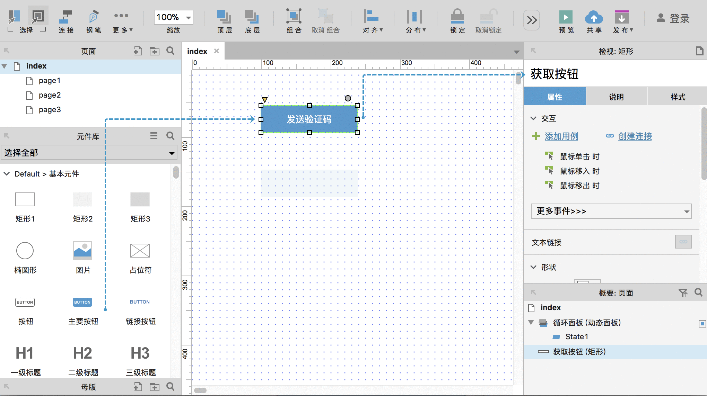Click the 登录 login button
The image size is (707, 396).
point(673,18)
